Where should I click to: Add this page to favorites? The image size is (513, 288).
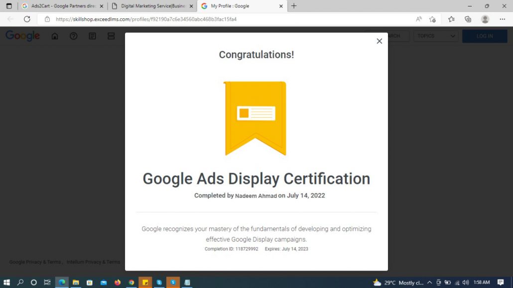click(x=432, y=19)
